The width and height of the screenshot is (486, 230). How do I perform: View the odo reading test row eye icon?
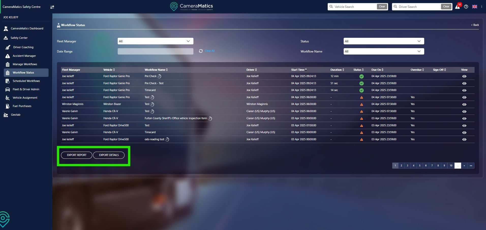pyautogui.click(x=464, y=139)
